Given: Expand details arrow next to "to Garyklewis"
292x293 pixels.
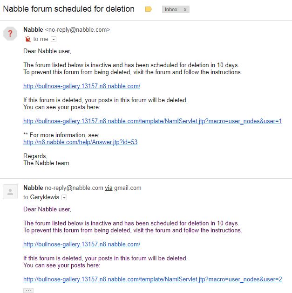Looking at the screenshot, I should click(64, 197).
